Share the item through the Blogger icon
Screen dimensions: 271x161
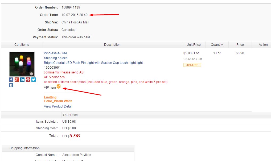(x=11, y=85)
